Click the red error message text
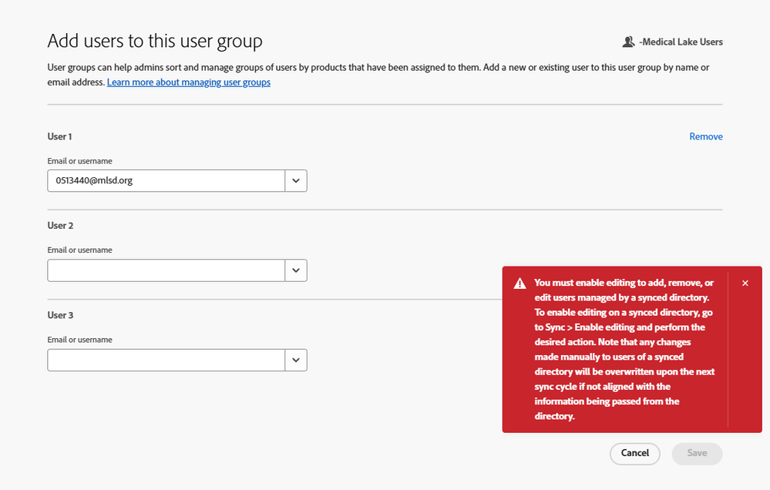Viewport: 770px width, 490px height. coord(624,349)
